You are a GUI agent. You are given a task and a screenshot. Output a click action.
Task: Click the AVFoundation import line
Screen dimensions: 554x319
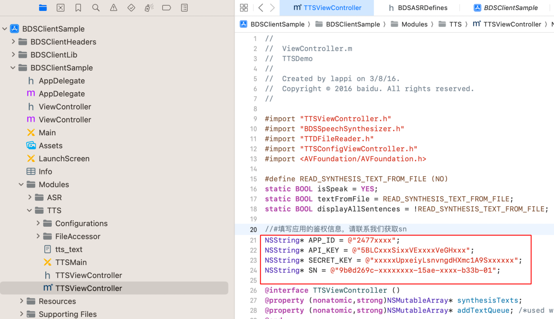(x=345, y=159)
